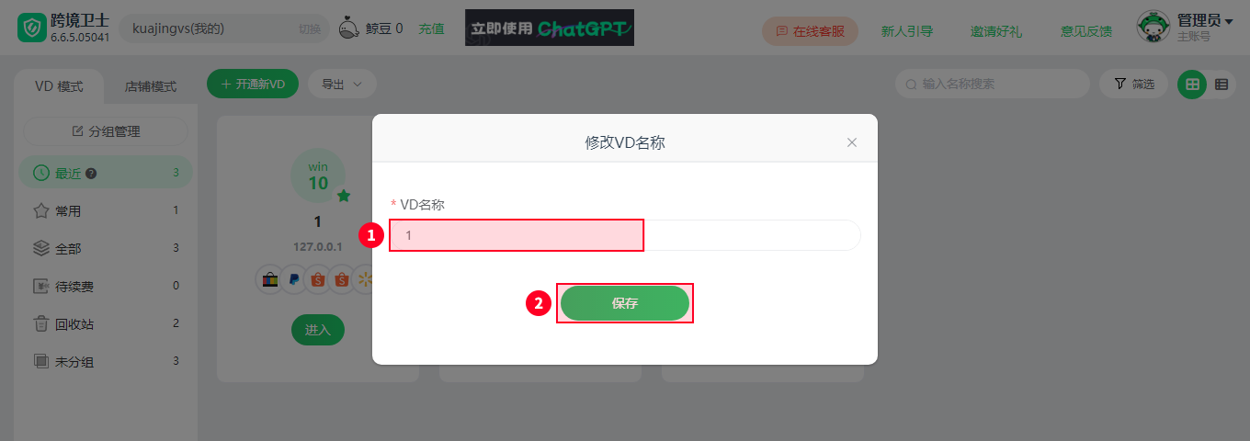Expand the 导出 dropdown

tap(342, 84)
